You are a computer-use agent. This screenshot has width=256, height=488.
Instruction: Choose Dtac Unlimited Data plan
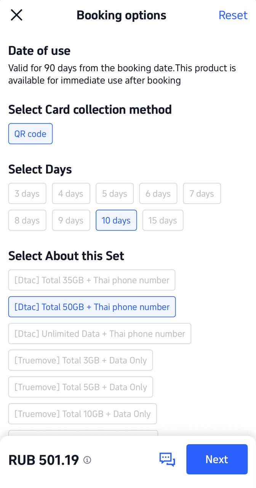[x=100, y=334]
